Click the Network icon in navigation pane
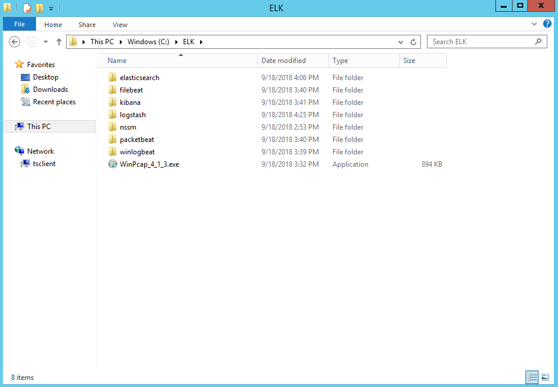Screen dimensions: 558x387 point(19,151)
